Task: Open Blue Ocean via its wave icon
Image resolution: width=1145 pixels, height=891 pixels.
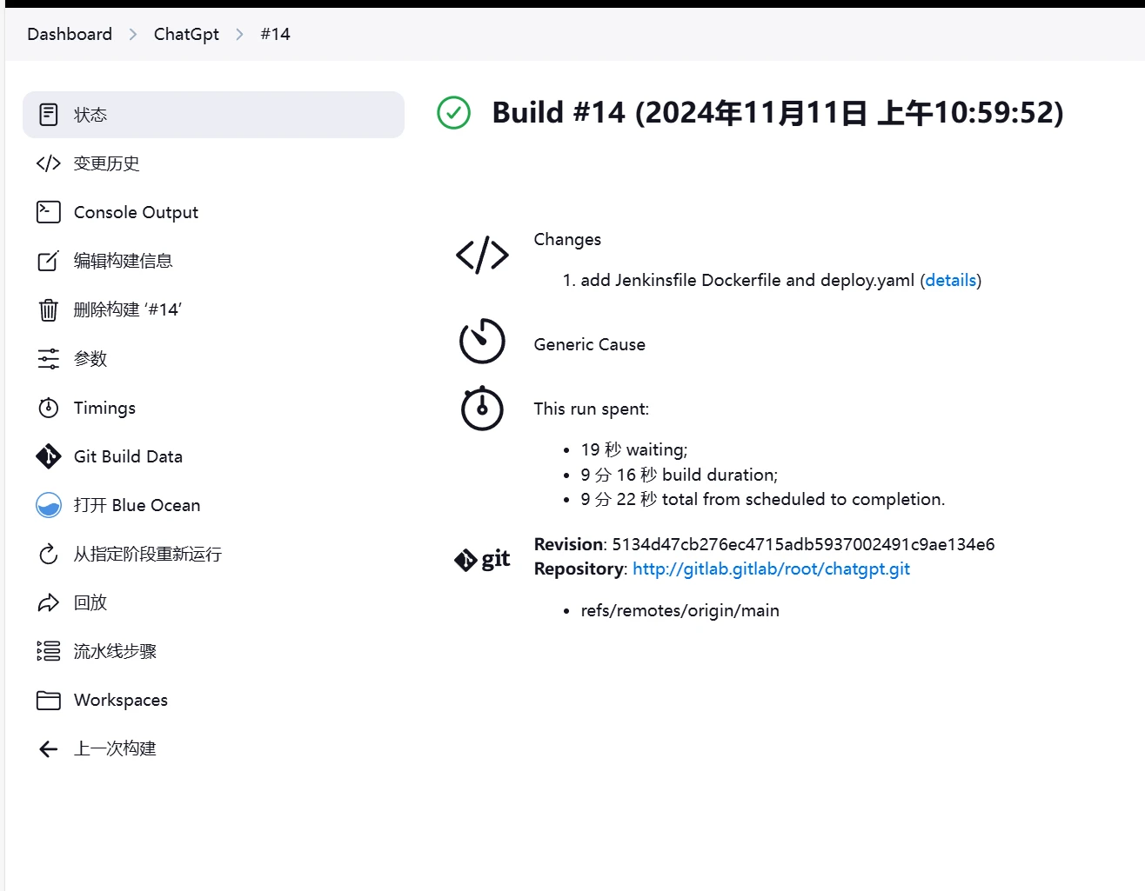Action: (49, 505)
